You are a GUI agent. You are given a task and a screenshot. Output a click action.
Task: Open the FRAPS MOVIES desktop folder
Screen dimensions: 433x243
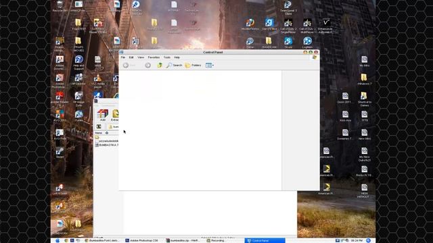pyautogui.click(x=78, y=44)
